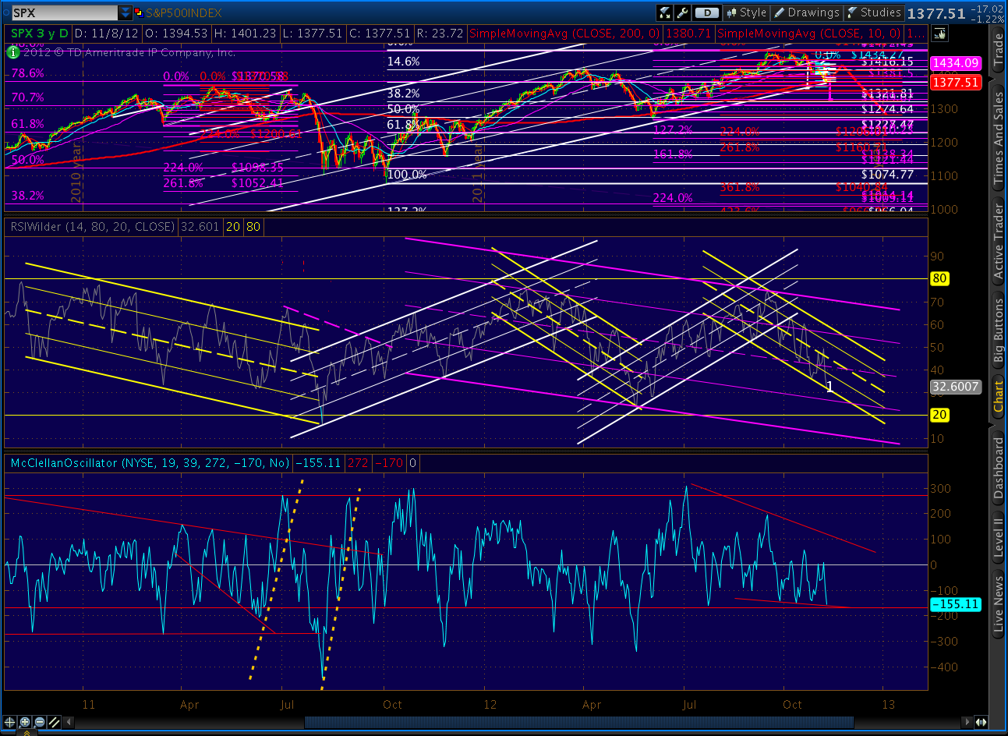Click the pointer cursor tool icon

tap(939, 34)
